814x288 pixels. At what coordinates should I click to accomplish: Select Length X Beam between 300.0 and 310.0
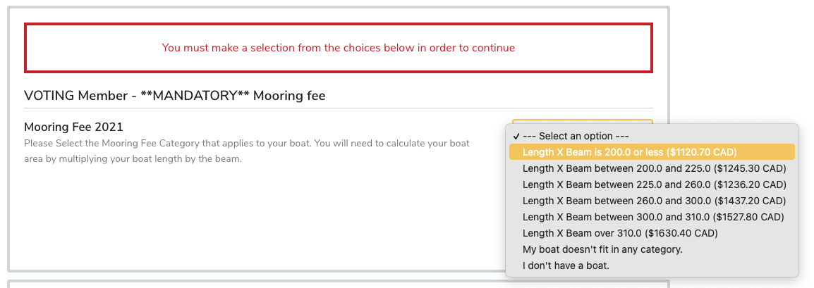pos(654,217)
